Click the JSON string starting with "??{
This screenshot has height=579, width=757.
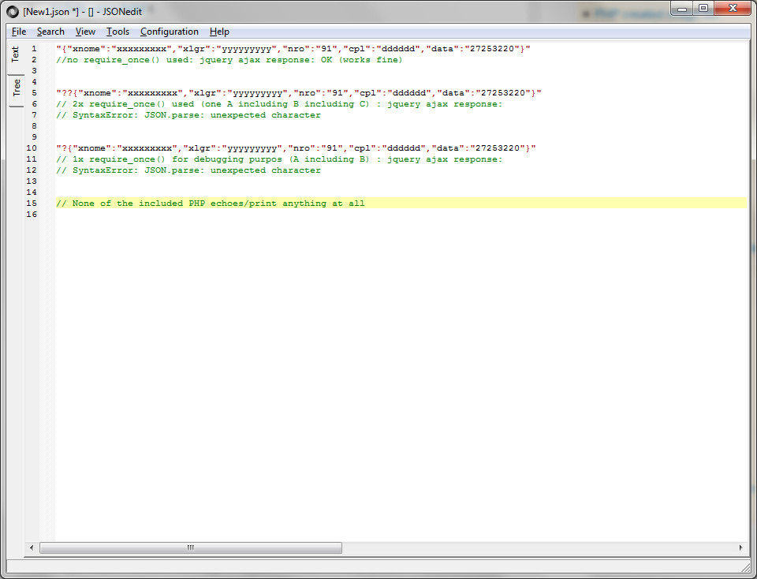(299, 93)
